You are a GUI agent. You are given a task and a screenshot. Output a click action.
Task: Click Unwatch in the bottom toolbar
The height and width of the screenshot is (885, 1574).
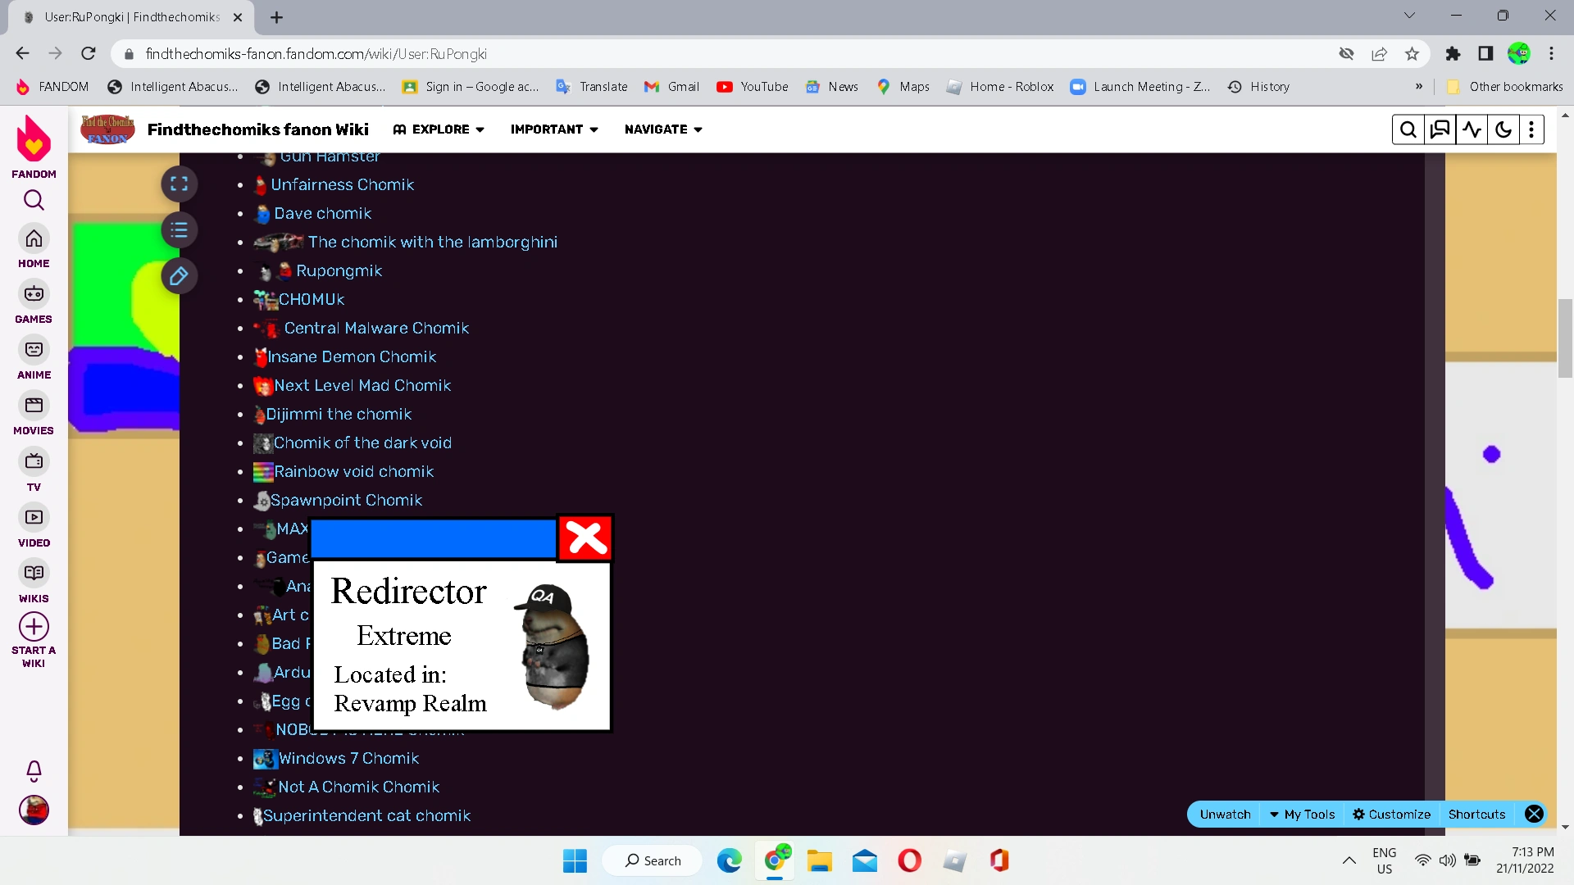1225,814
